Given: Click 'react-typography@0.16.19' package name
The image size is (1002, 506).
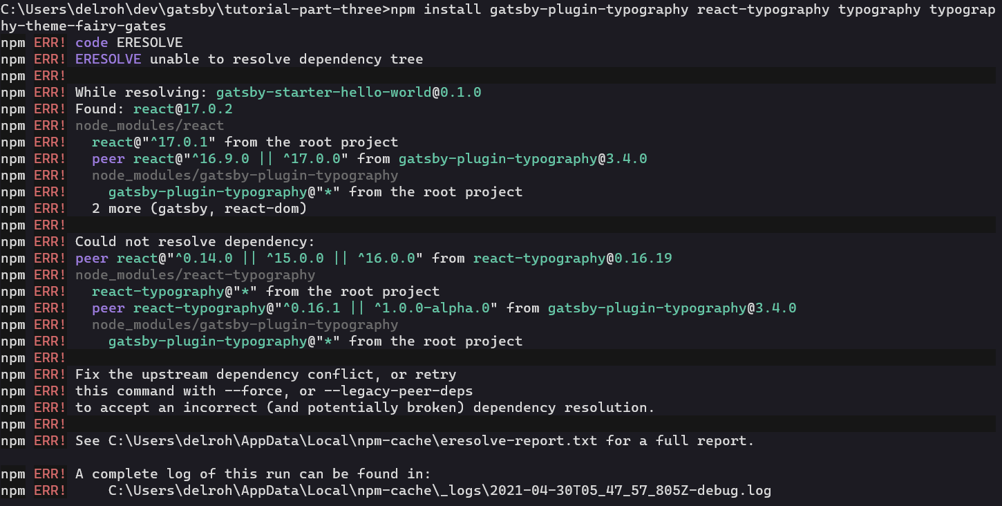Looking at the screenshot, I should click(x=572, y=259).
